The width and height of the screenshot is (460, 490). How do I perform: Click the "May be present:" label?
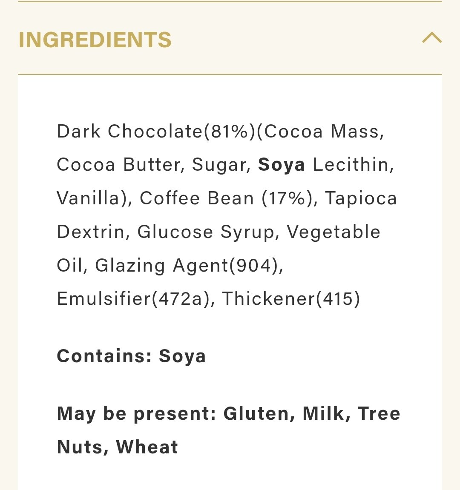[137, 413]
